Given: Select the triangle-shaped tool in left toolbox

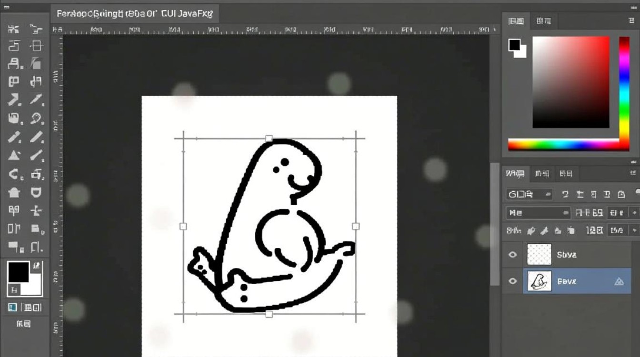Looking at the screenshot, I should [14, 155].
